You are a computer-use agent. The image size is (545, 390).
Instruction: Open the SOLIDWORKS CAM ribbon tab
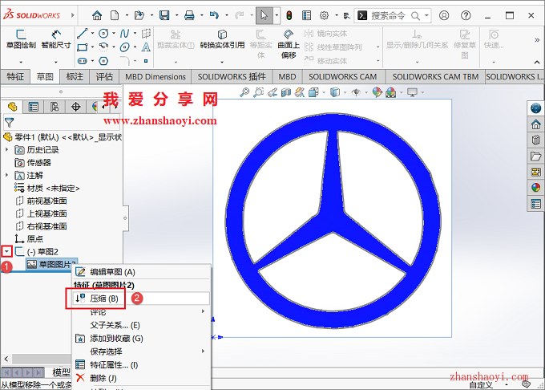point(342,76)
